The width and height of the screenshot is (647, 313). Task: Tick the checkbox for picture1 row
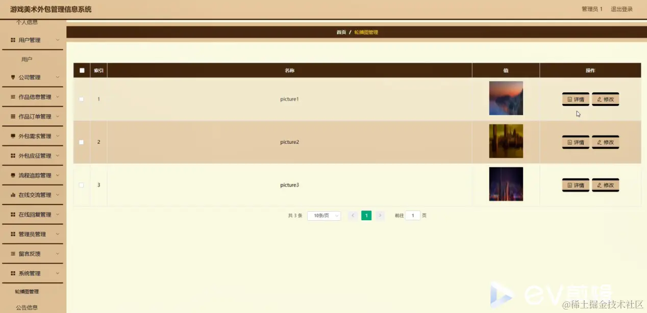81,99
